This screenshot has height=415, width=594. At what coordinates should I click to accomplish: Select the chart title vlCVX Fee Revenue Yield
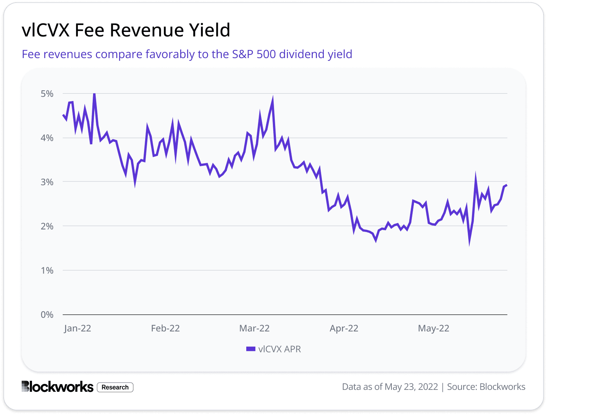click(125, 30)
